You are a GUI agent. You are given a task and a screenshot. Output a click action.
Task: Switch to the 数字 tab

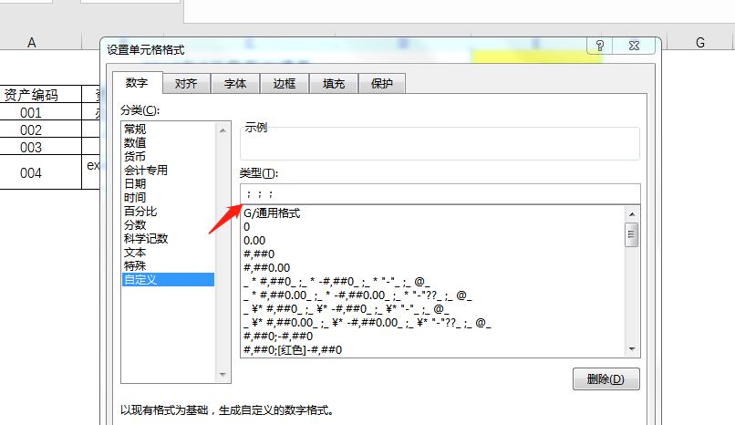138,83
